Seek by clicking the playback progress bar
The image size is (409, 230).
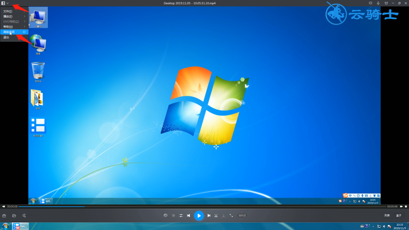tap(202, 206)
